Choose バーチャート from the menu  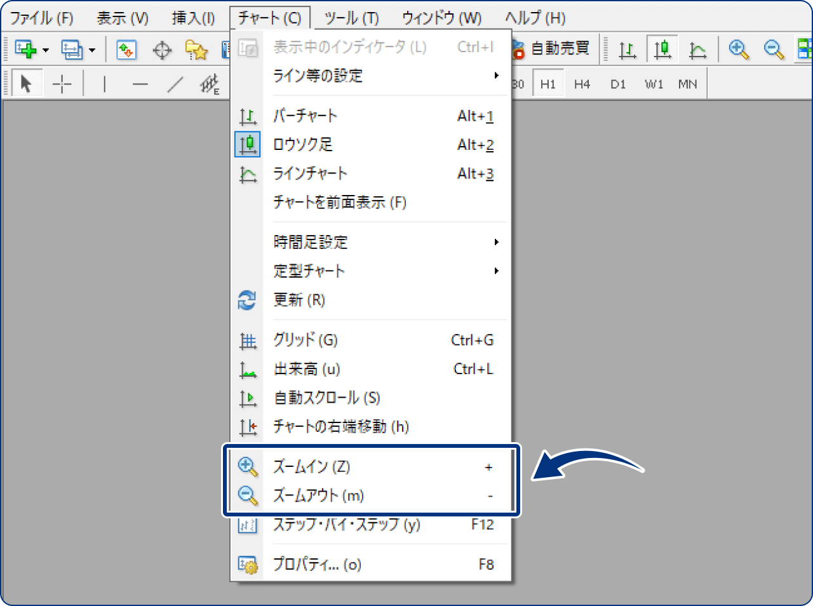coord(371,116)
